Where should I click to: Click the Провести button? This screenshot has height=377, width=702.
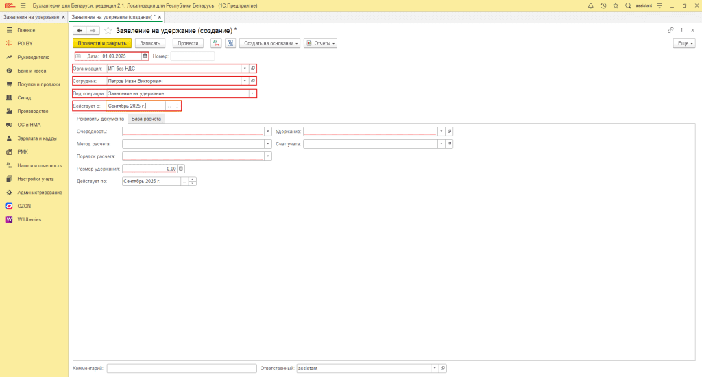(188, 43)
